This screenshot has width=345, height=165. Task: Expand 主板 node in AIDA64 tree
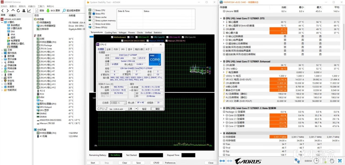tap(2, 50)
